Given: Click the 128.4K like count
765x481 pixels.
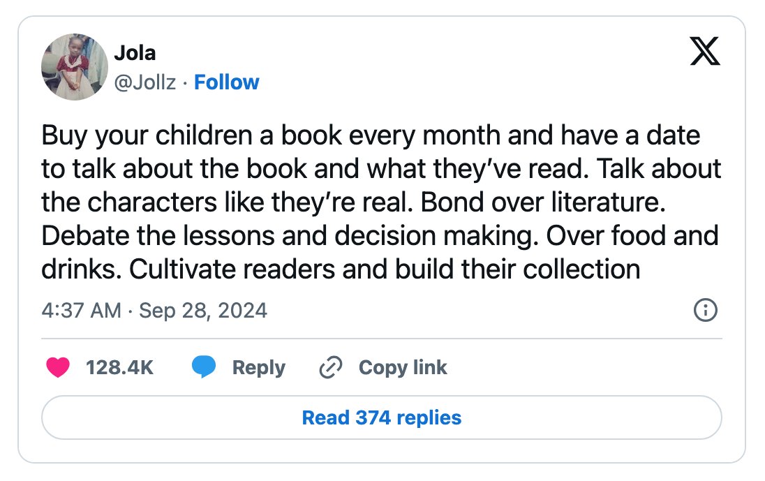Looking at the screenshot, I should 119,367.
